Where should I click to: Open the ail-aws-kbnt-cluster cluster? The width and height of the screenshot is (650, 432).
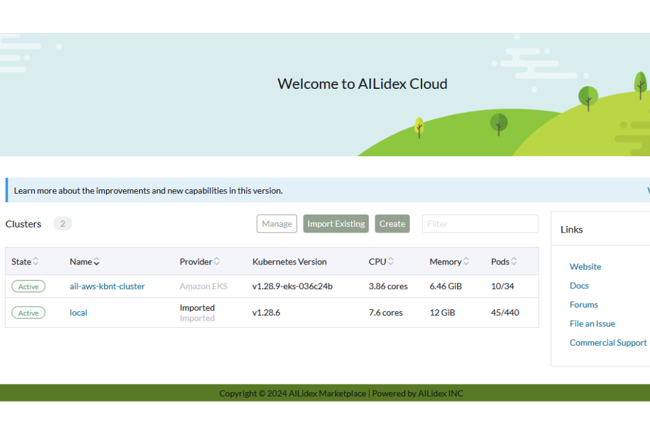(x=107, y=287)
